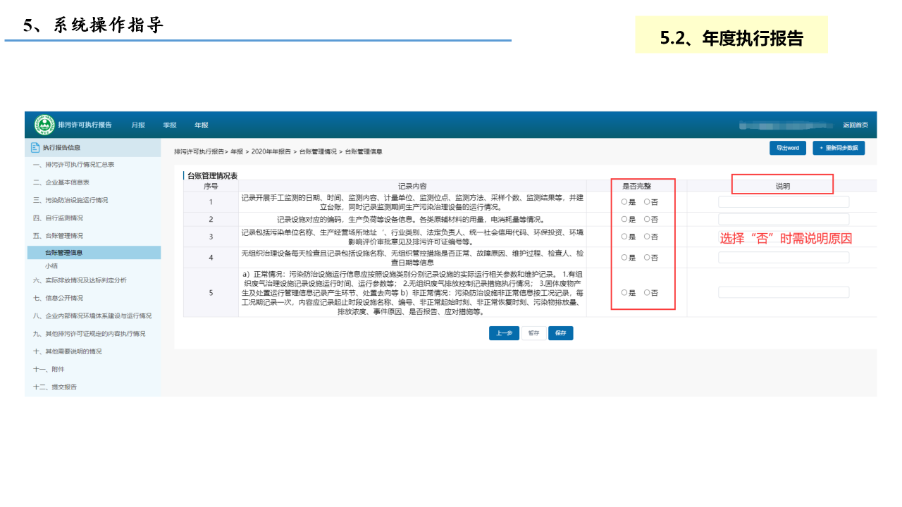This screenshot has width=902, height=507.
Task: Click the 说明 input field for row 1
Action: pyautogui.click(x=783, y=202)
